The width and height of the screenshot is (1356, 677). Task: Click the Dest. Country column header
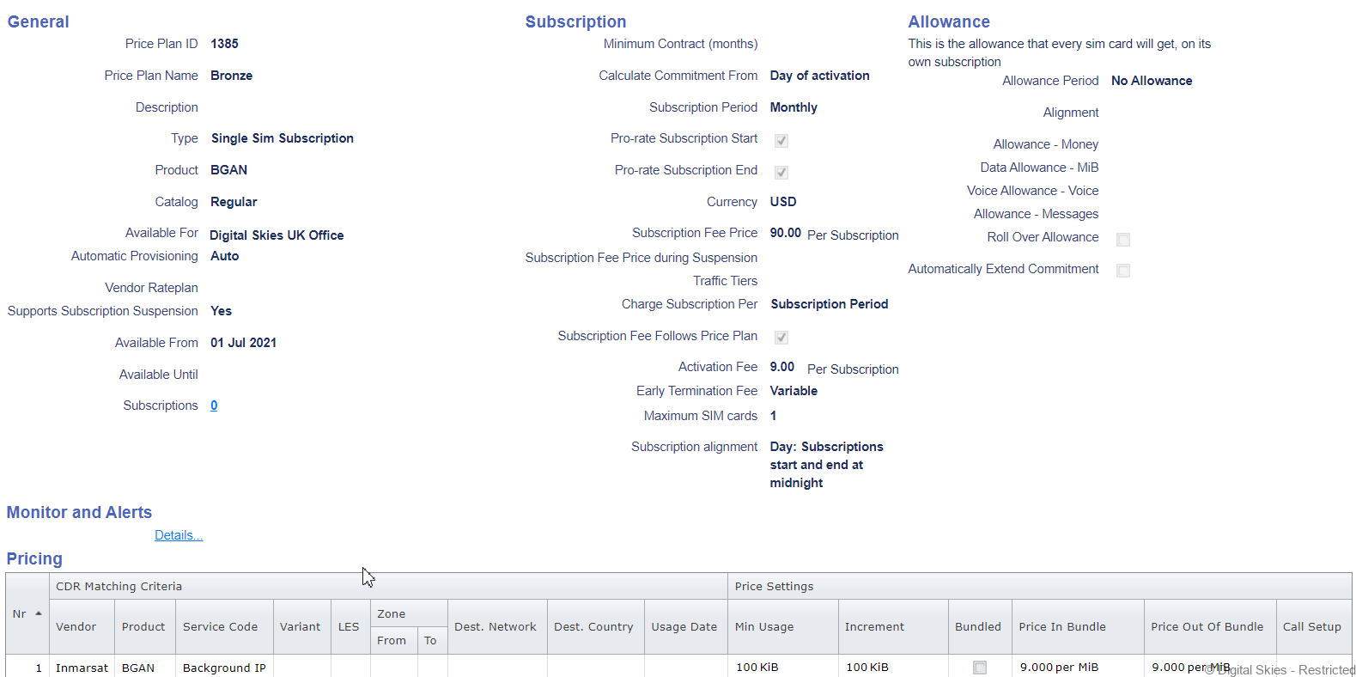pos(593,627)
